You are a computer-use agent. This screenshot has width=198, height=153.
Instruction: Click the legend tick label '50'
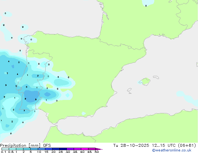tap(97, 152)
